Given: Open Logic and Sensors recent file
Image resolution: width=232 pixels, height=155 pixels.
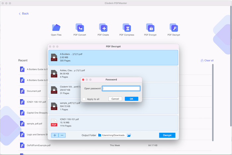Looking at the screenshot, I should [37, 134].
